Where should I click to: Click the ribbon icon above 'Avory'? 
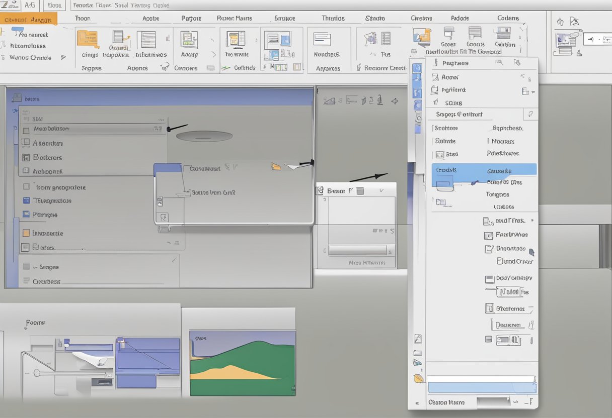coord(189,39)
